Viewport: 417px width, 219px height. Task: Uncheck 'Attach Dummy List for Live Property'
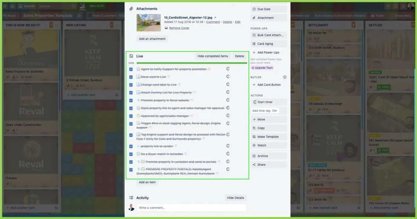click(x=131, y=93)
